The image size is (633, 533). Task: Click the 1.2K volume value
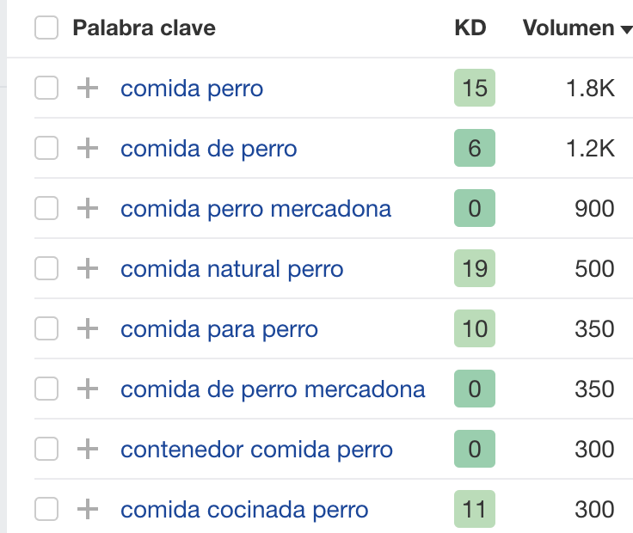click(590, 148)
